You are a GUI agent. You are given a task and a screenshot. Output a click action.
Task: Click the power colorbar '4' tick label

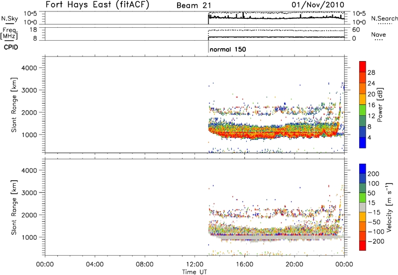click(369, 137)
